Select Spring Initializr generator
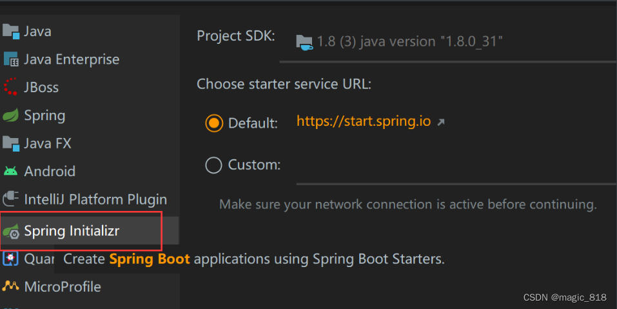This screenshot has height=309, width=617. [90, 231]
